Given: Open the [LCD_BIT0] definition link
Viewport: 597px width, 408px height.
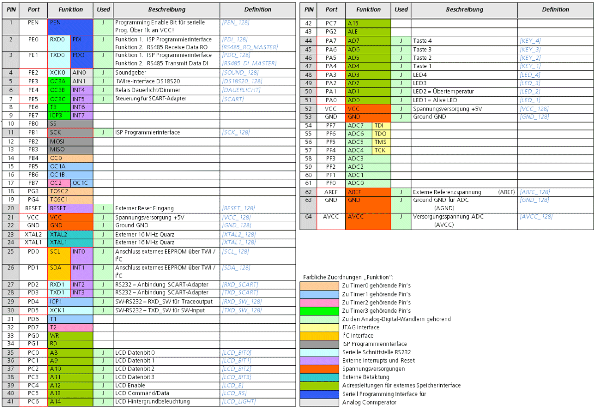Looking at the screenshot, I should [237, 352].
